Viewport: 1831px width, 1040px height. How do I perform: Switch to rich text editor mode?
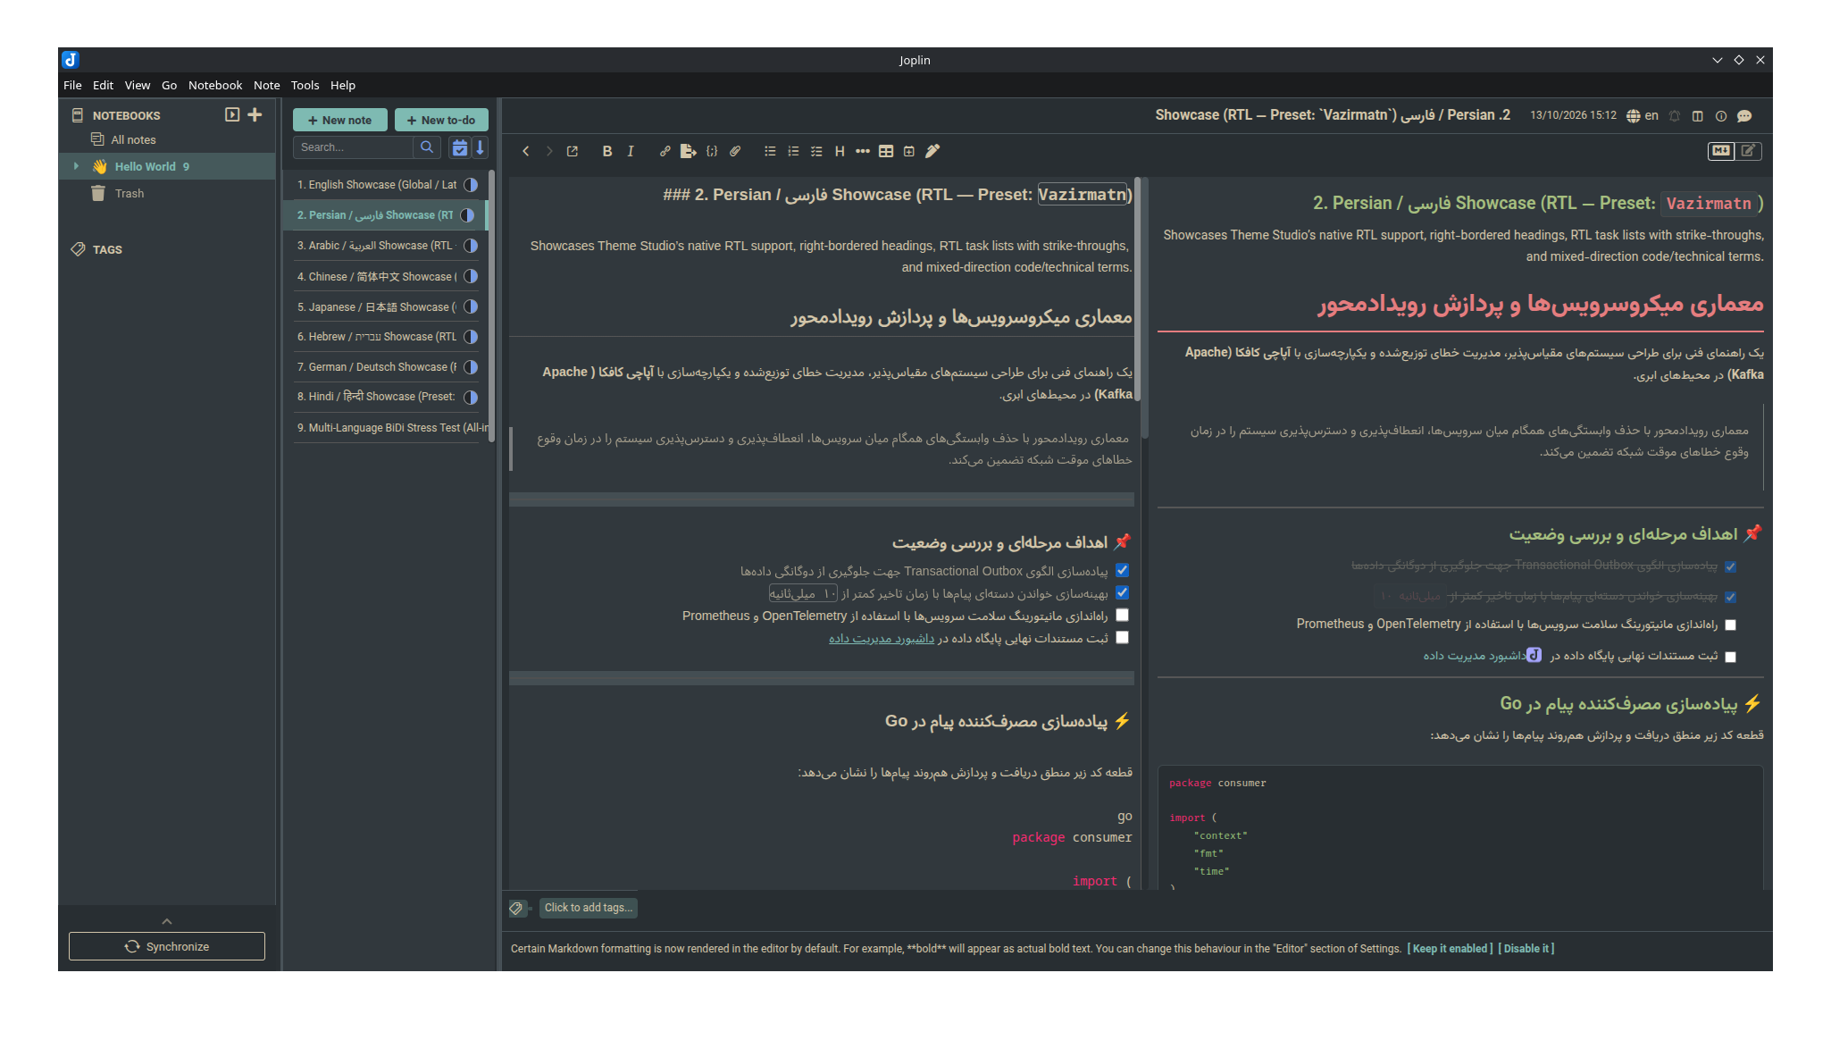pos(1749,151)
